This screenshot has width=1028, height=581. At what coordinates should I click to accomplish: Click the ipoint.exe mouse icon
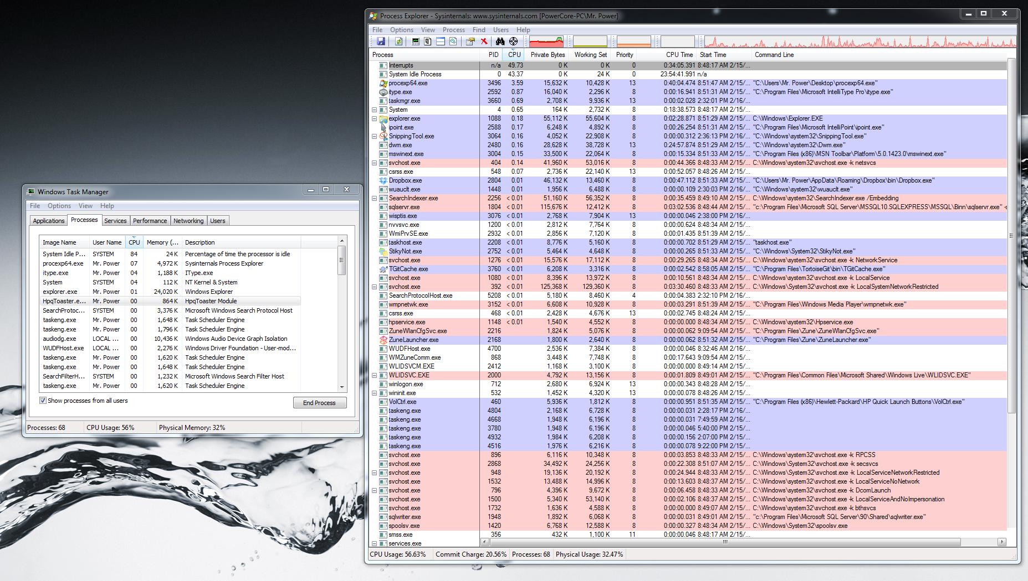pyautogui.click(x=383, y=127)
